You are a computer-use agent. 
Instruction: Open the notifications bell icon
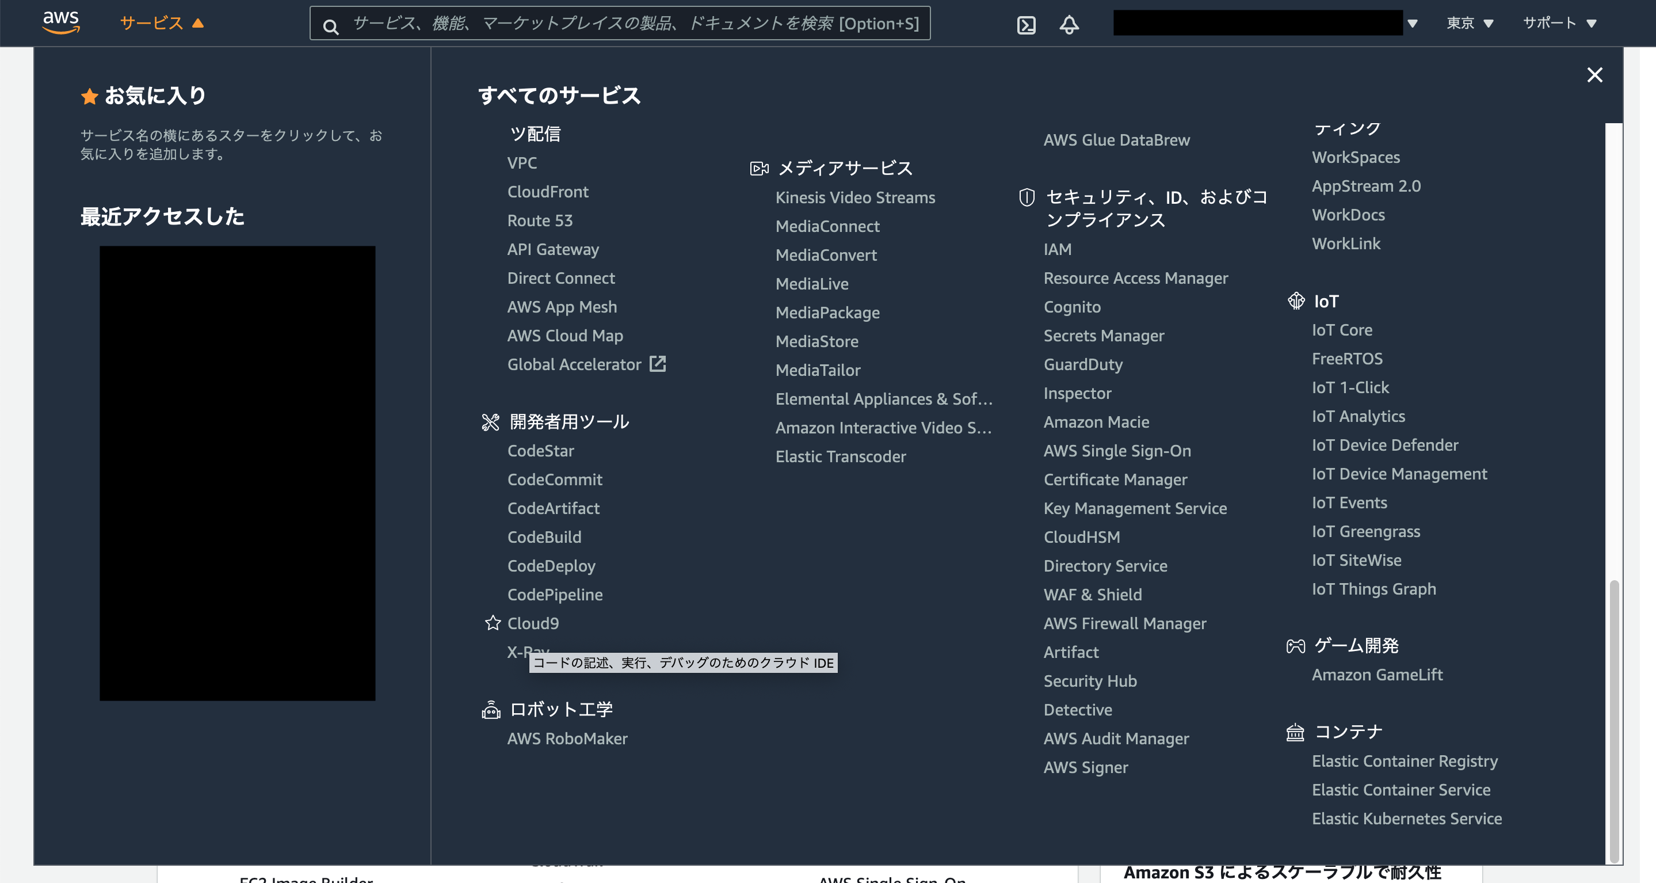point(1069,24)
